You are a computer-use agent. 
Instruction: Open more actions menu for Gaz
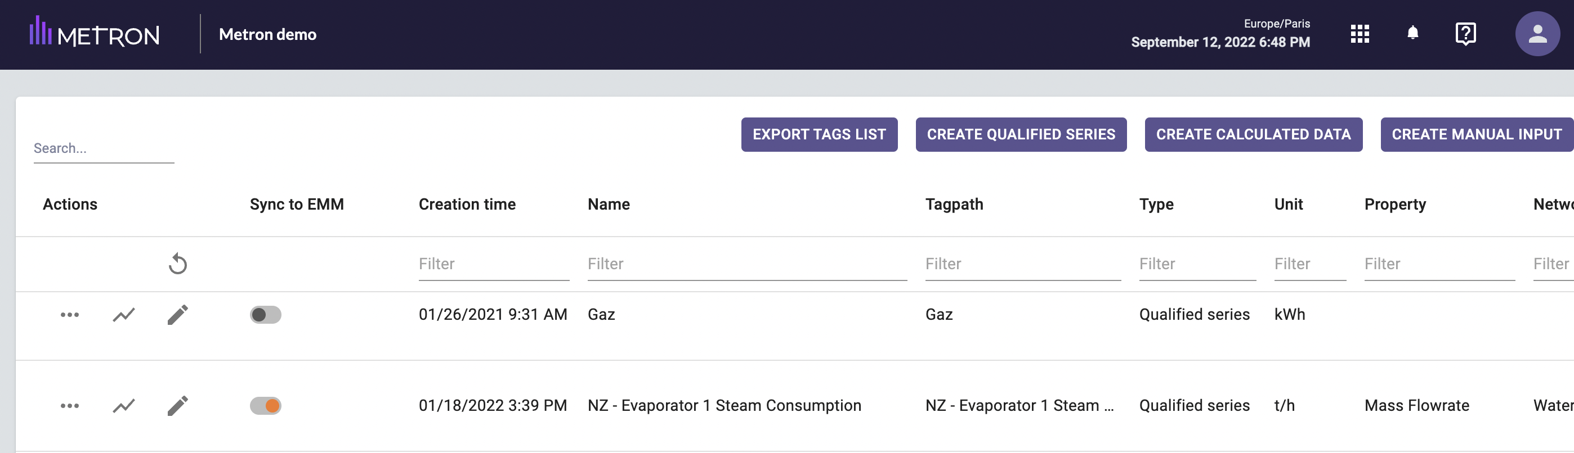click(70, 315)
